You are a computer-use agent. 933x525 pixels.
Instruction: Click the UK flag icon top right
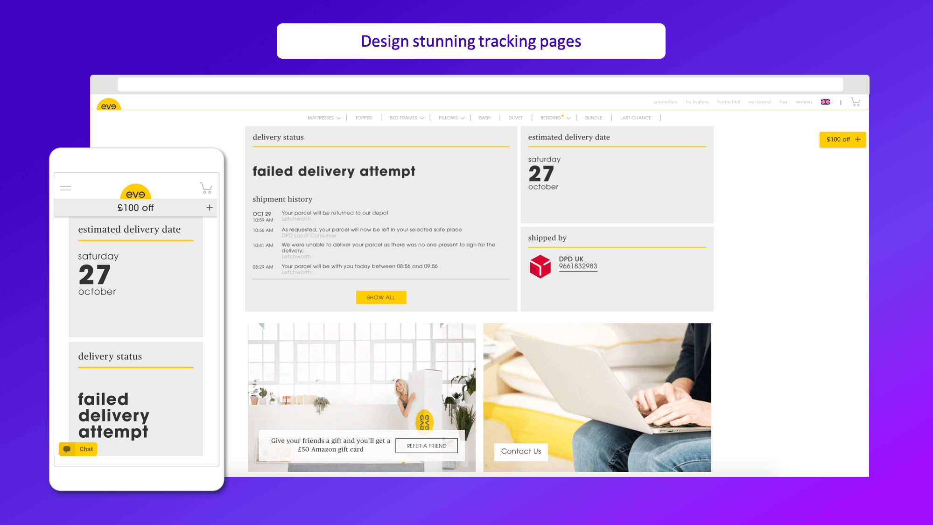click(x=825, y=101)
